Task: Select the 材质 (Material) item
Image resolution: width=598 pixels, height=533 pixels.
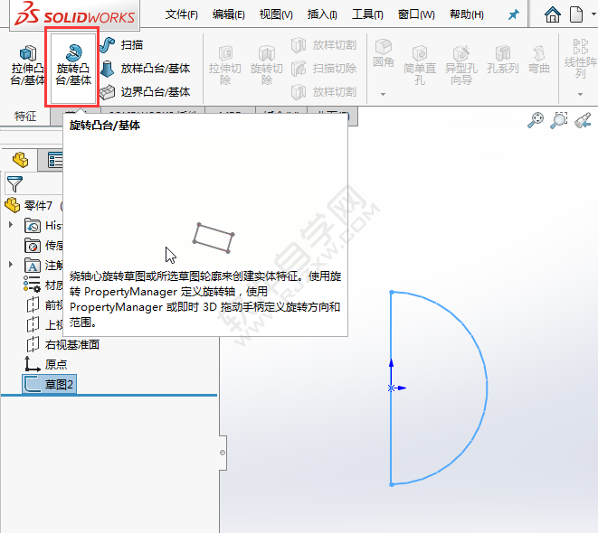Action: pyautogui.click(x=43, y=285)
